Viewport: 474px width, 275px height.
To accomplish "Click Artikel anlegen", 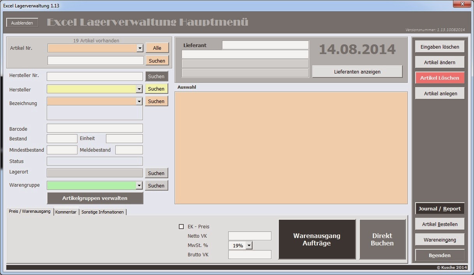I will pos(440,93).
